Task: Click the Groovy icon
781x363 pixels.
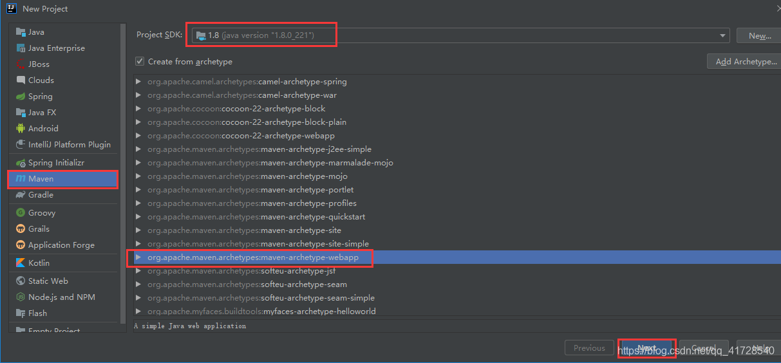Action: 21,212
